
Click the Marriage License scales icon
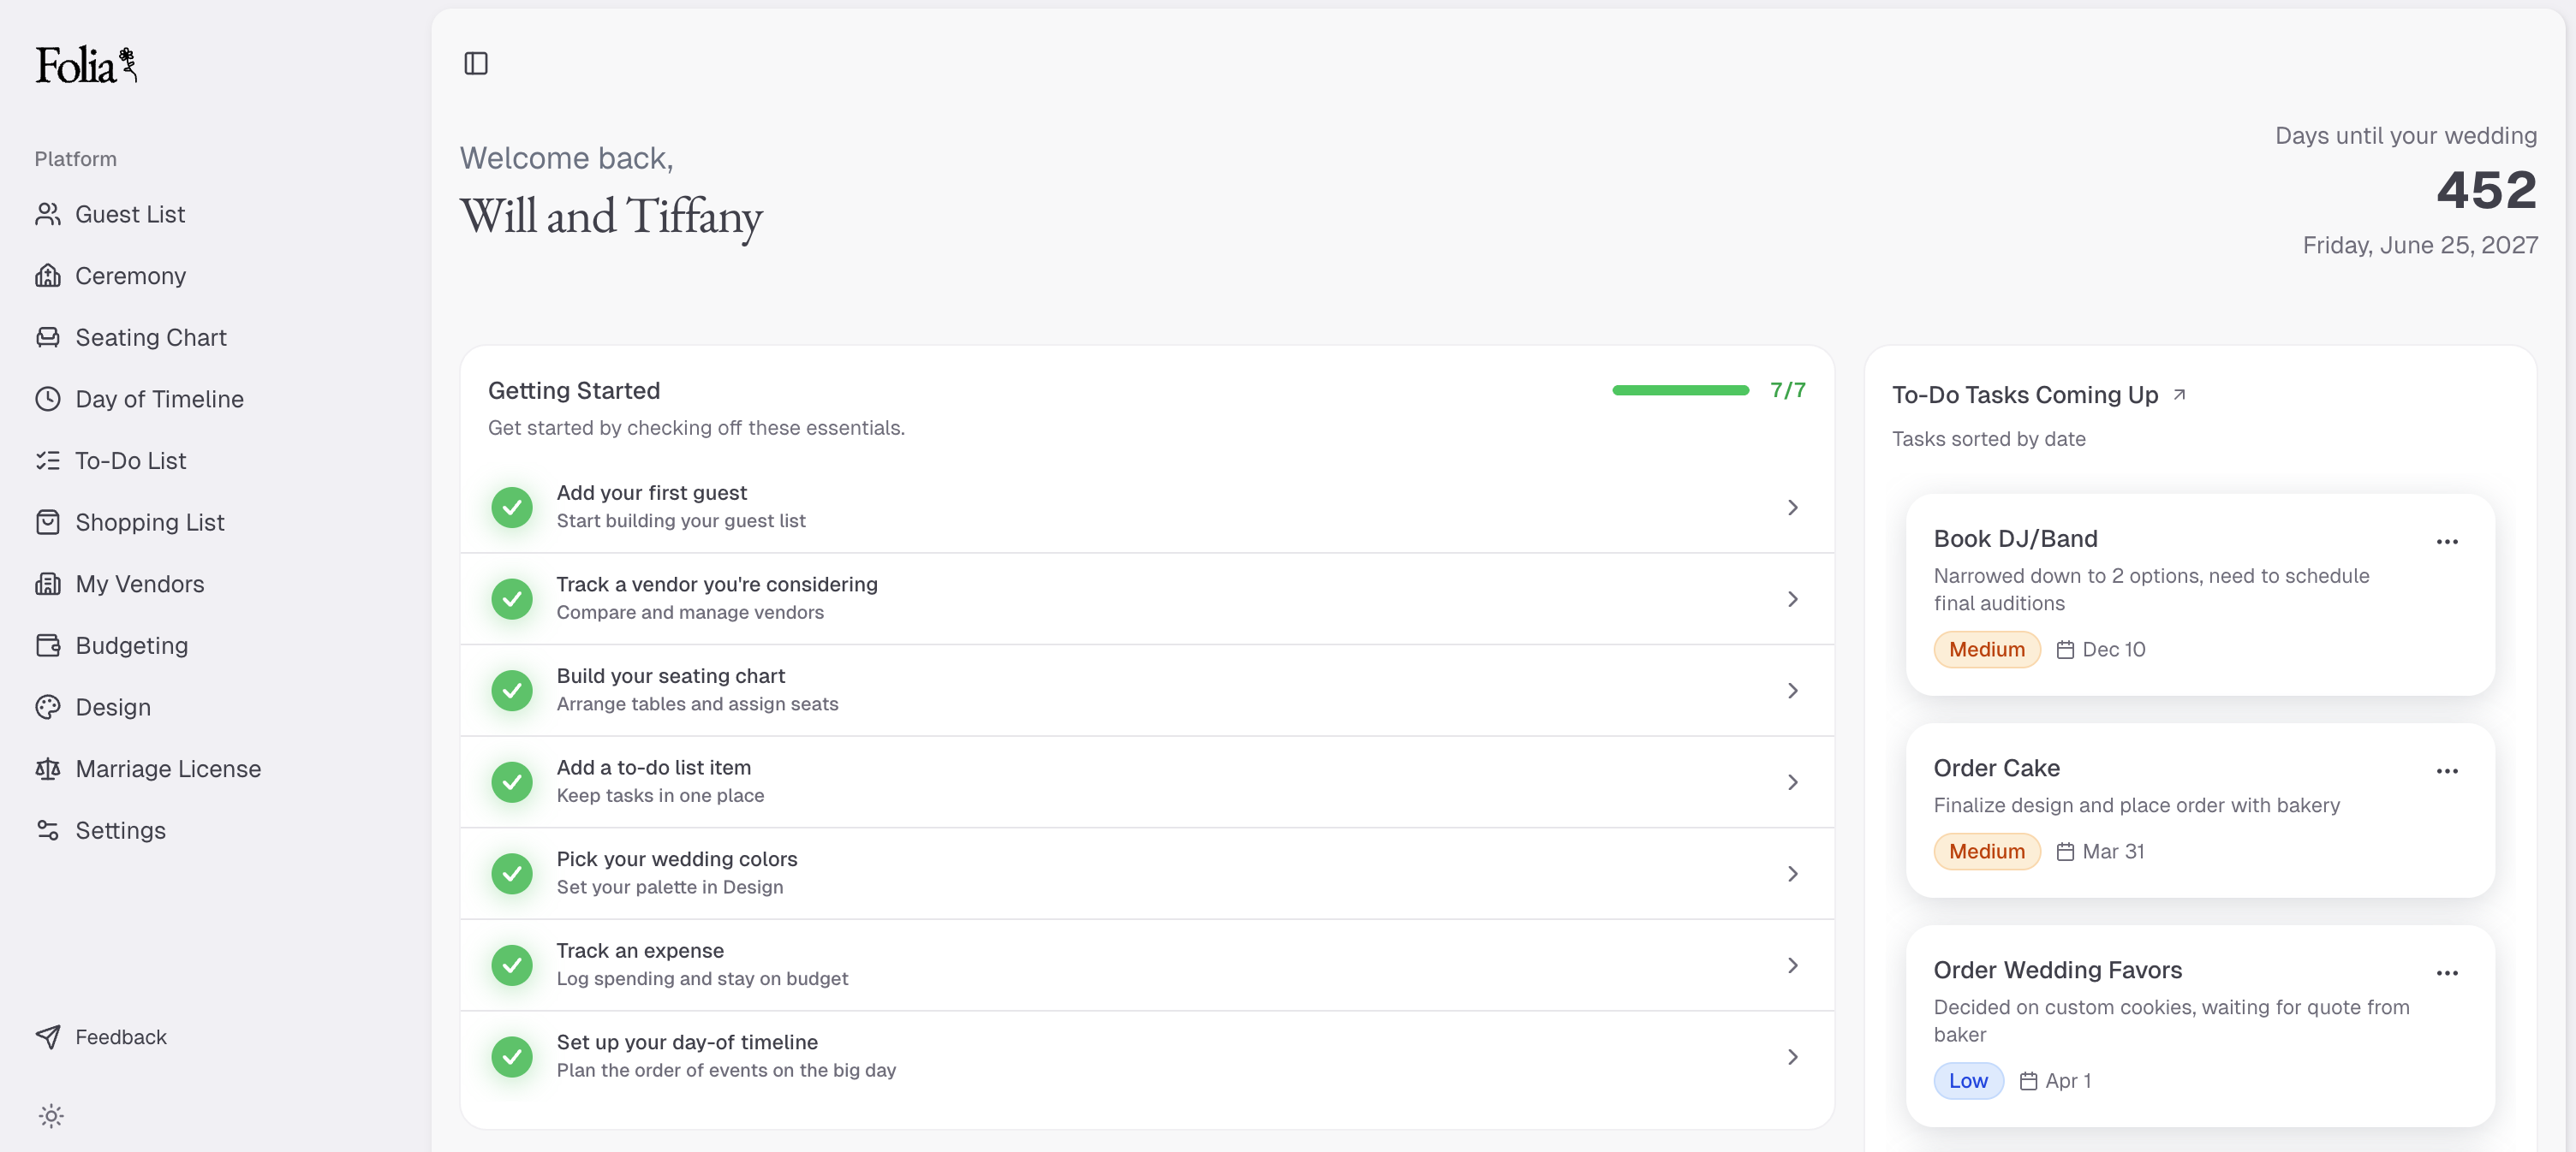click(49, 769)
